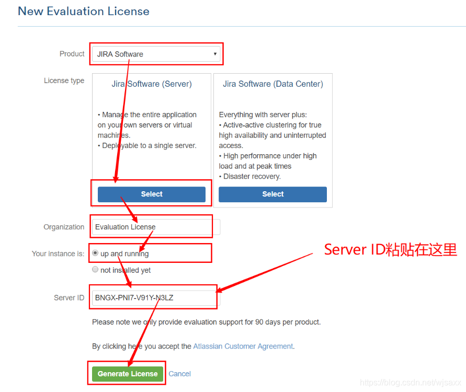466x392 pixels.
Task: Select the Jira Software (Data Center) license
Action: 272,194
